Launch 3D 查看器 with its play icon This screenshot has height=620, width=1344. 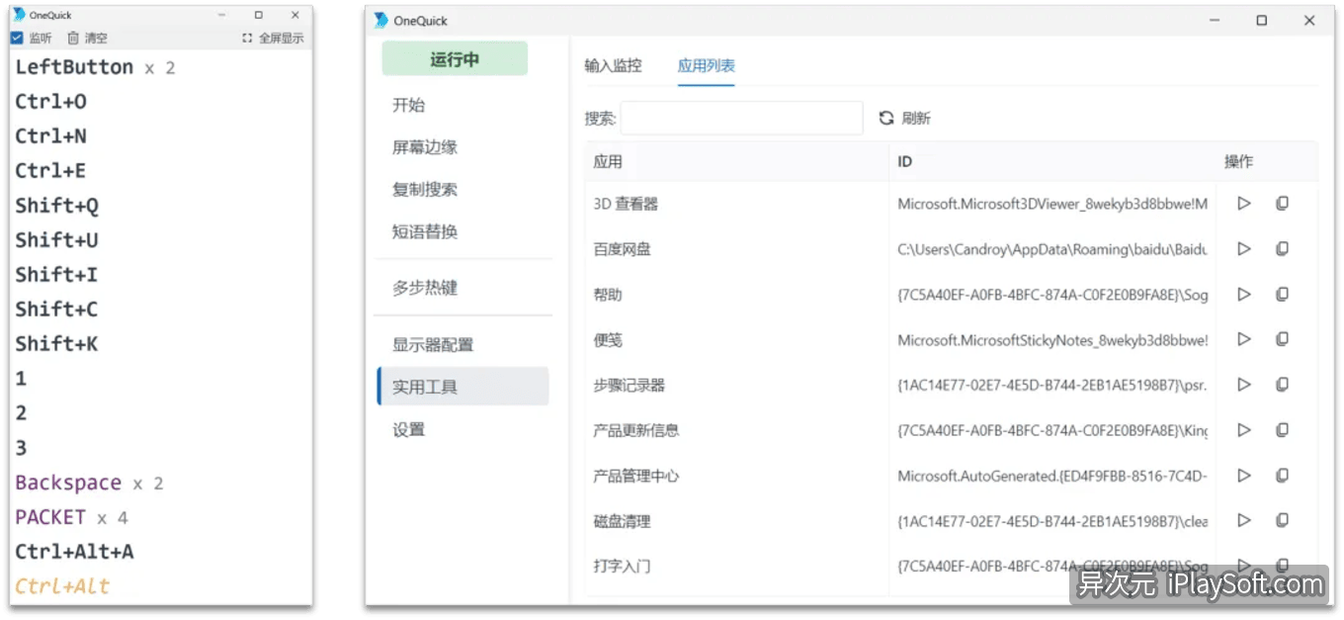1244,203
